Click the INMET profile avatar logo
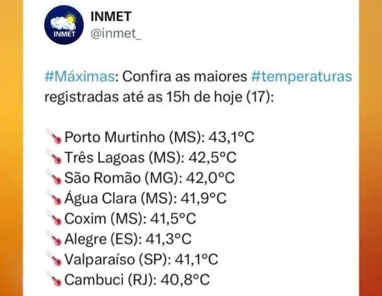Image resolution: width=382 pixels, height=296 pixels. (x=63, y=26)
